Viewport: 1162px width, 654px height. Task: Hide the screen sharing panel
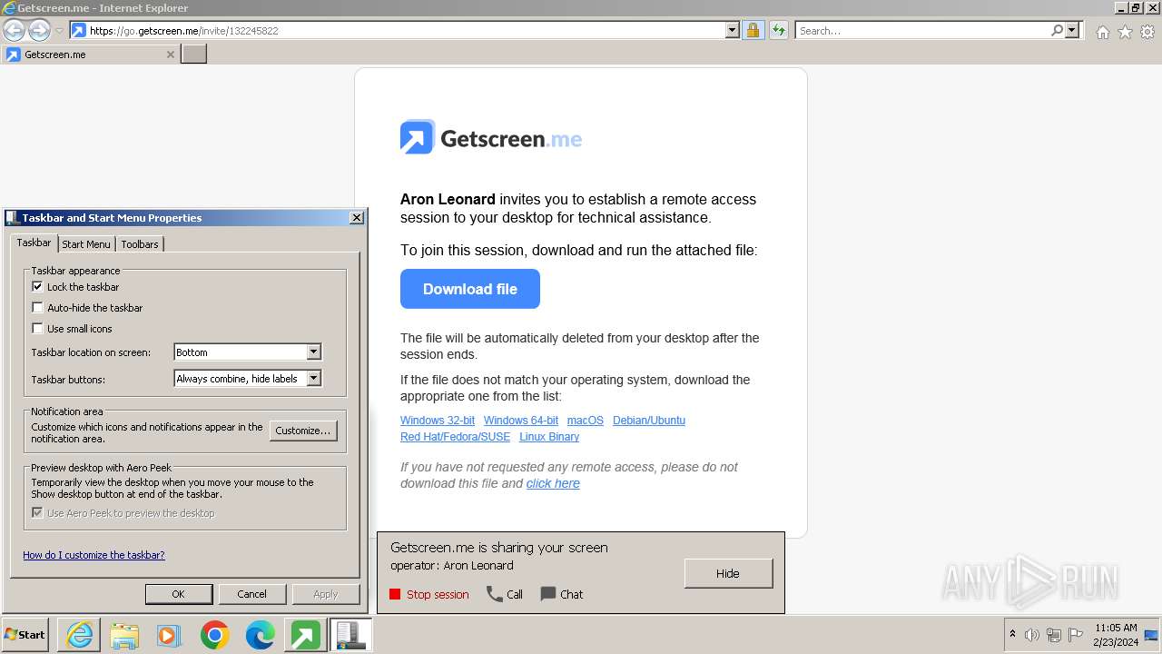coord(728,573)
